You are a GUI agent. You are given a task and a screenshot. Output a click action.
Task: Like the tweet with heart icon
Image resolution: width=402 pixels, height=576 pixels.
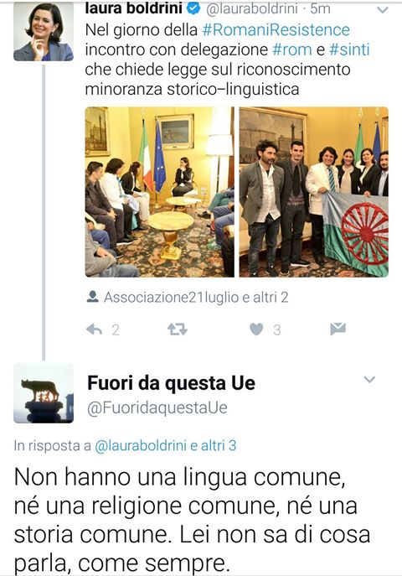256,330
